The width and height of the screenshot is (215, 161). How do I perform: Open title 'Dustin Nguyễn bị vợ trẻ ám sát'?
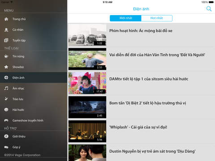[152, 151]
